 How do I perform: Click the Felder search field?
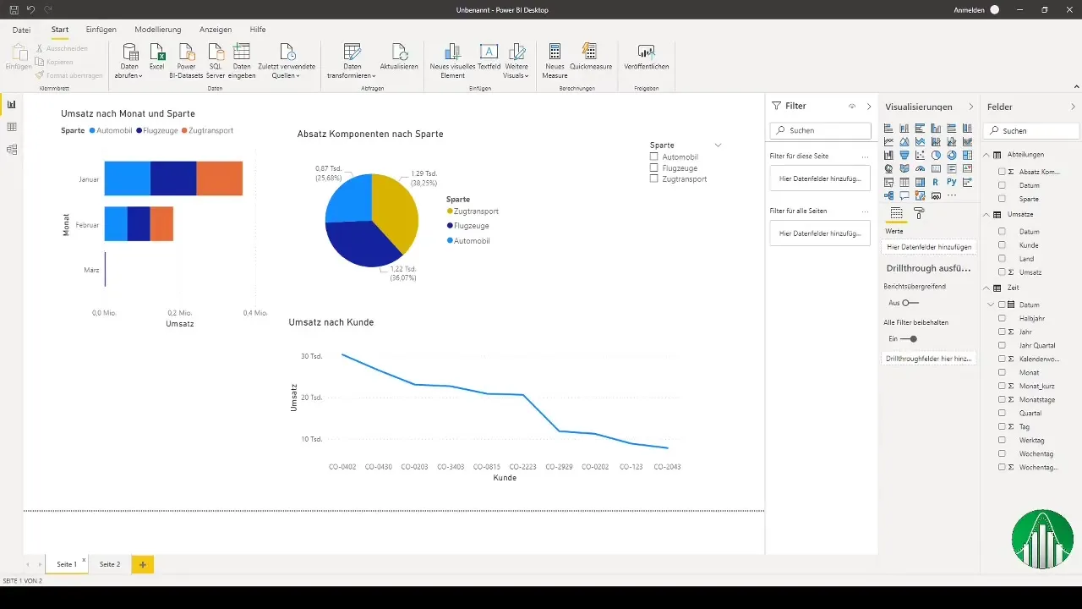[x=1031, y=131]
